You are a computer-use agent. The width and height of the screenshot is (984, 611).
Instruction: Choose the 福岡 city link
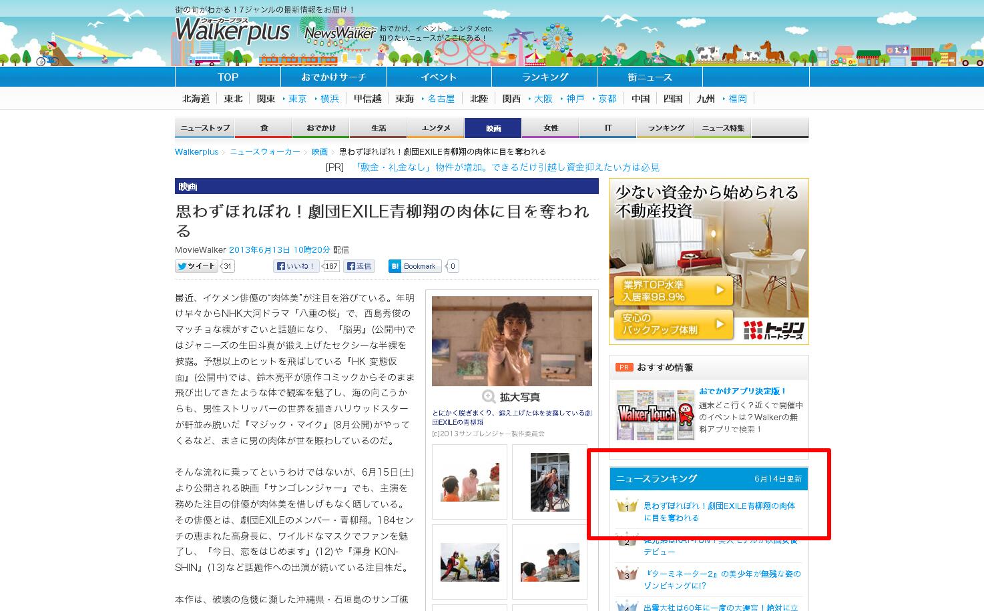[738, 98]
